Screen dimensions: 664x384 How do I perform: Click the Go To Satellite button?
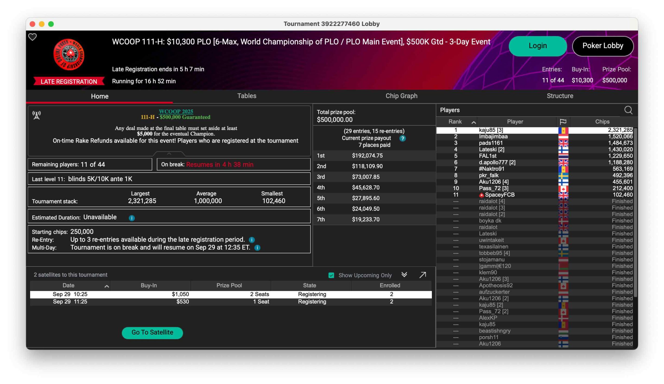click(x=152, y=332)
